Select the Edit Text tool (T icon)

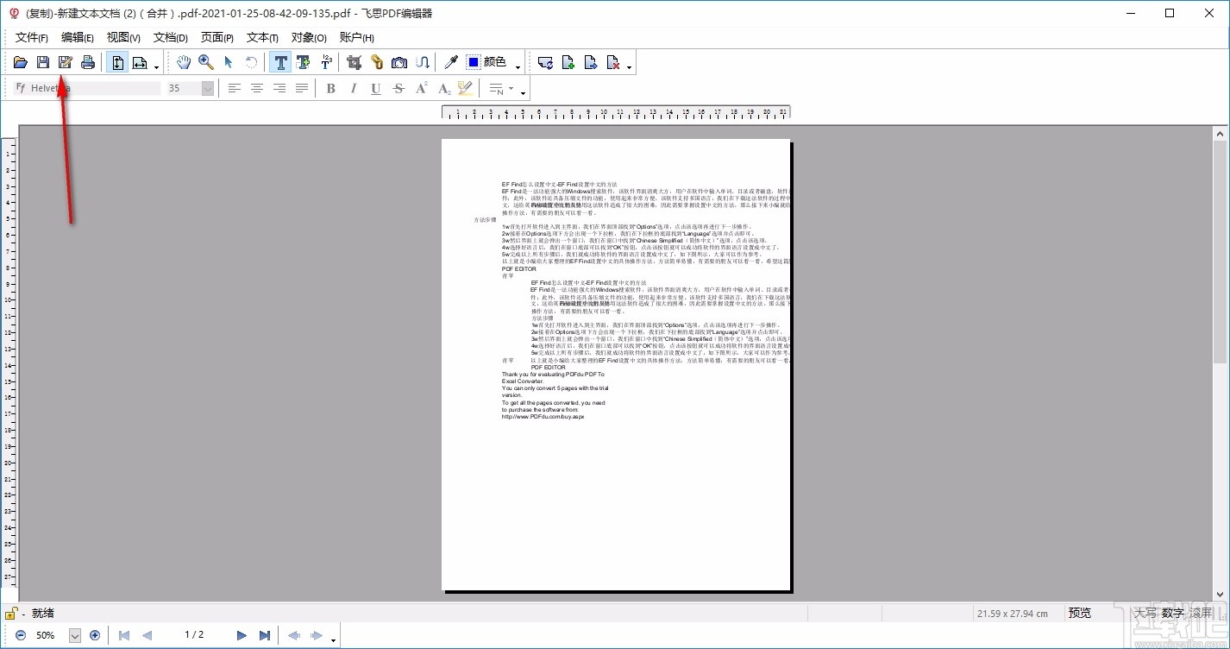click(x=280, y=62)
